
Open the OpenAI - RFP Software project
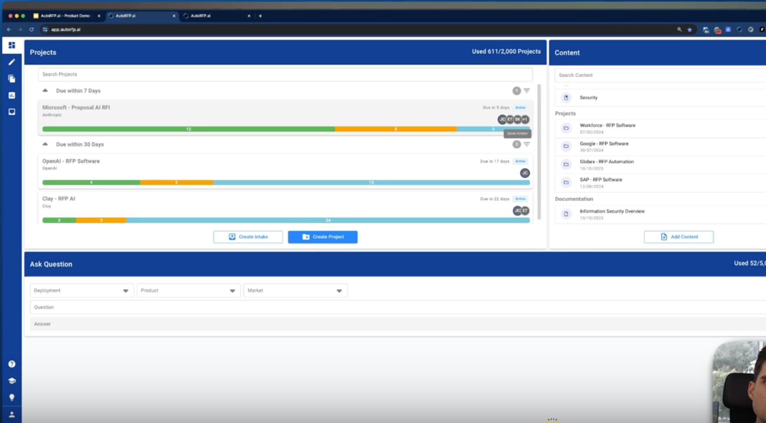tap(71, 161)
